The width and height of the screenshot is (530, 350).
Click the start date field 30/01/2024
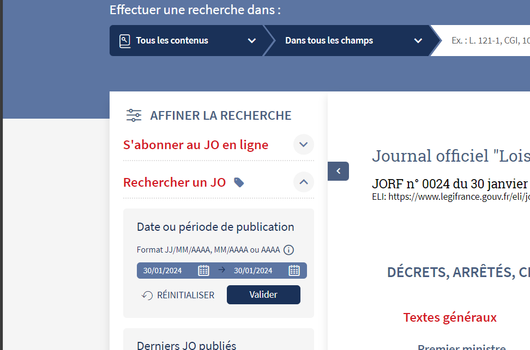162,271
